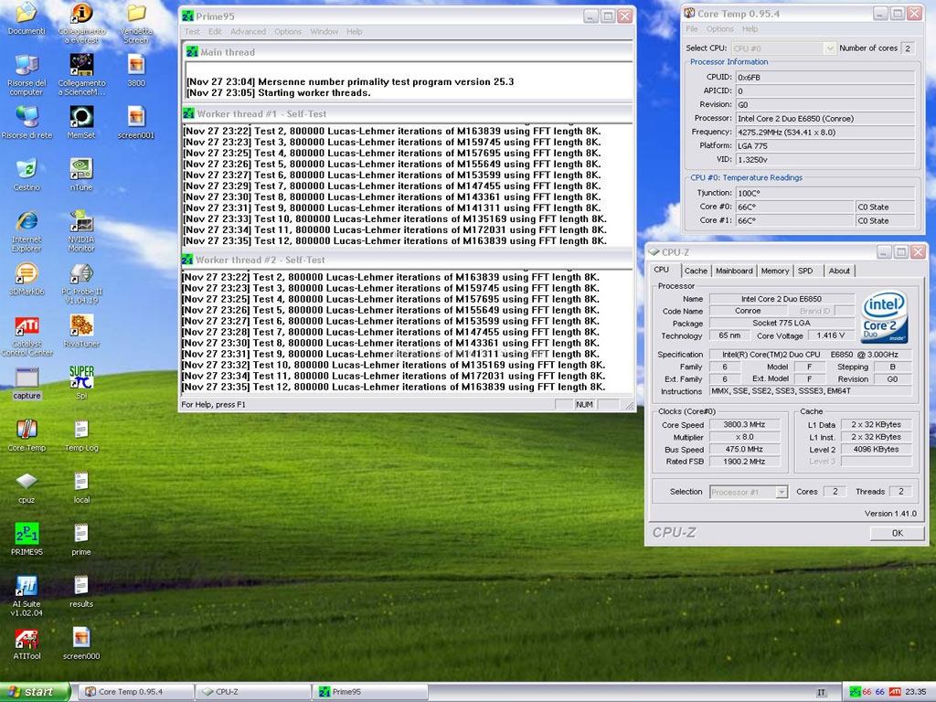Open Risorse di rete icon

point(27,122)
